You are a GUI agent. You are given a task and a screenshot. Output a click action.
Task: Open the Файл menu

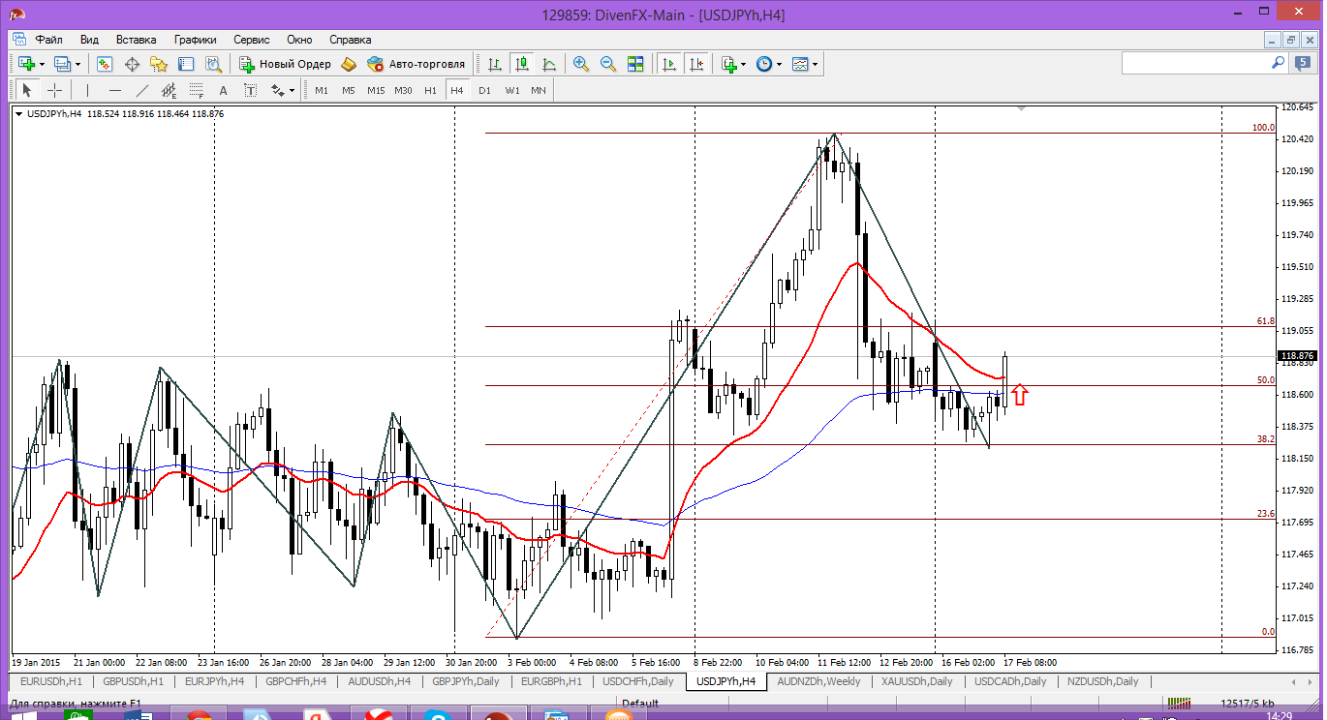click(x=49, y=40)
